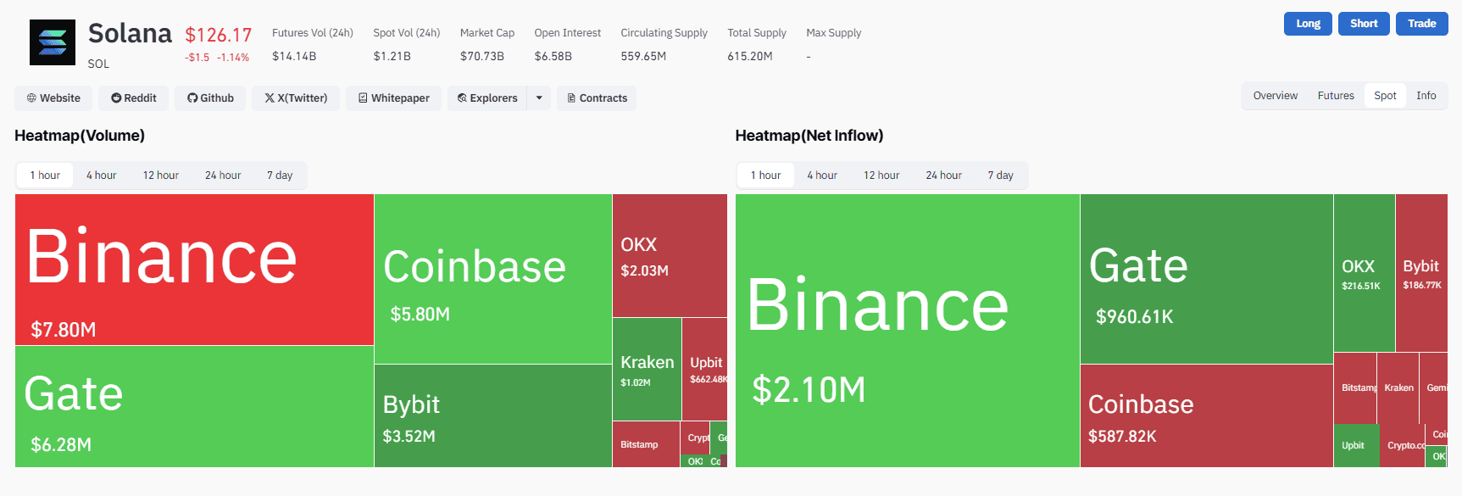Screen dimensions: 1462x496
Task: Open the Reddit community link
Action: (x=134, y=98)
